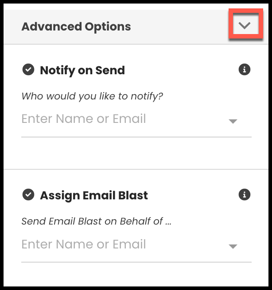
Task: Collapse the Advanced Options chevron
Action: pos(245,25)
